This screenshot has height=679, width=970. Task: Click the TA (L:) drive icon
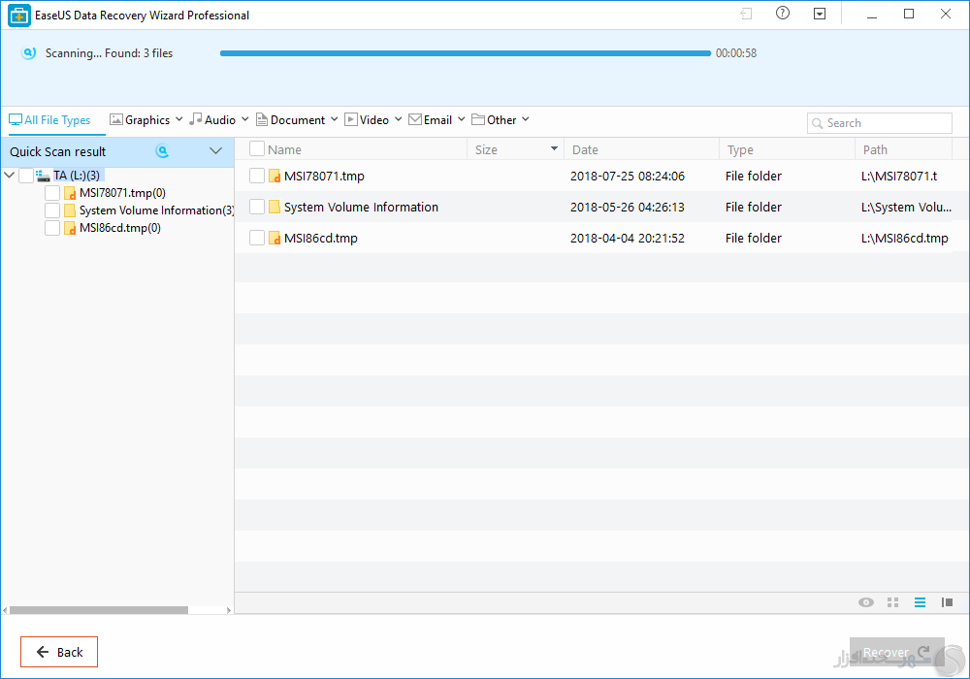(43, 176)
